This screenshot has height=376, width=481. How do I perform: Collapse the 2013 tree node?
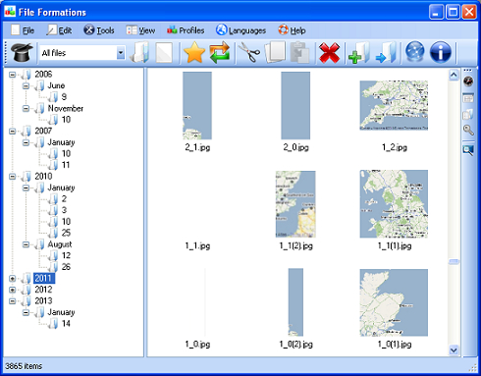click(12, 301)
